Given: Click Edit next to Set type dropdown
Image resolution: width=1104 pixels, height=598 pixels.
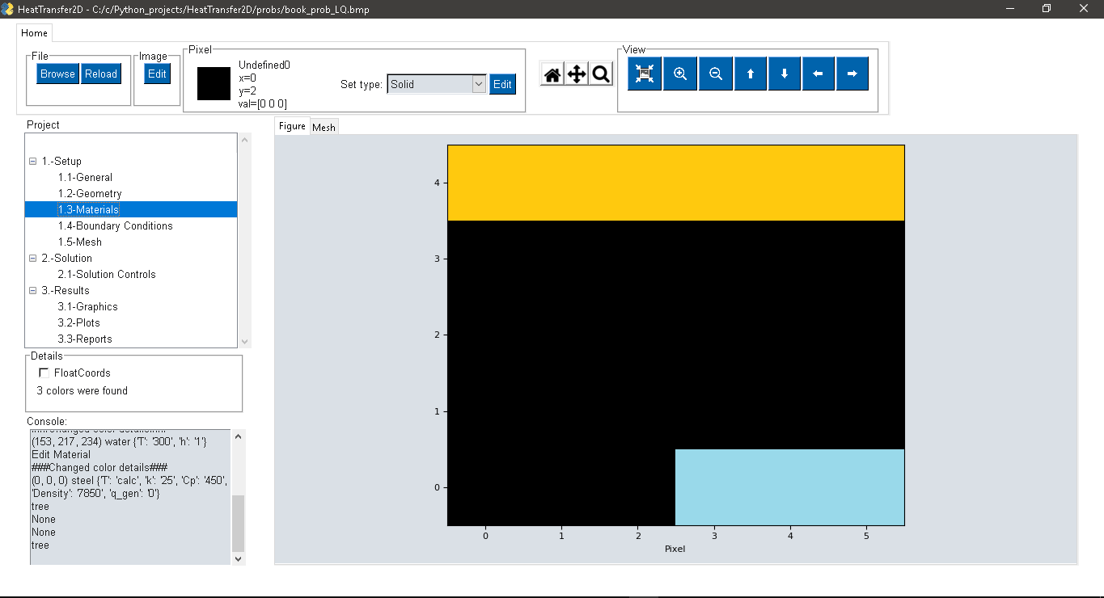Looking at the screenshot, I should tap(502, 84).
